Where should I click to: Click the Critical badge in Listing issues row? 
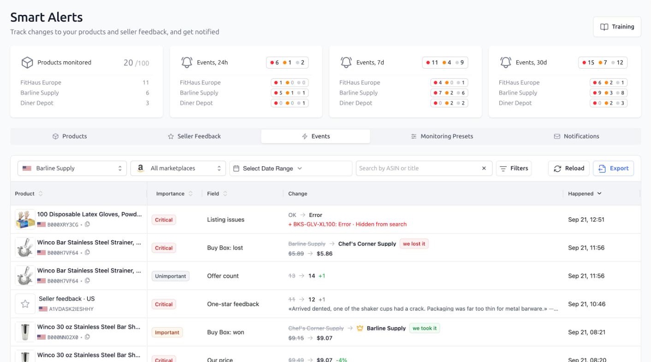[164, 220]
